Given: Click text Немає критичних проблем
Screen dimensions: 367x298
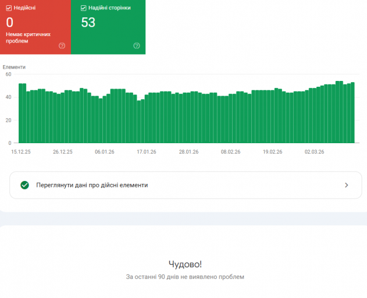Looking at the screenshot, I should [28, 37].
